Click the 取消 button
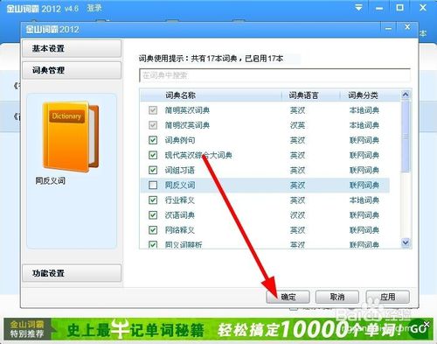Image resolution: width=437 pixels, height=344 pixels. pyautogui.click(x=337, y=297)
